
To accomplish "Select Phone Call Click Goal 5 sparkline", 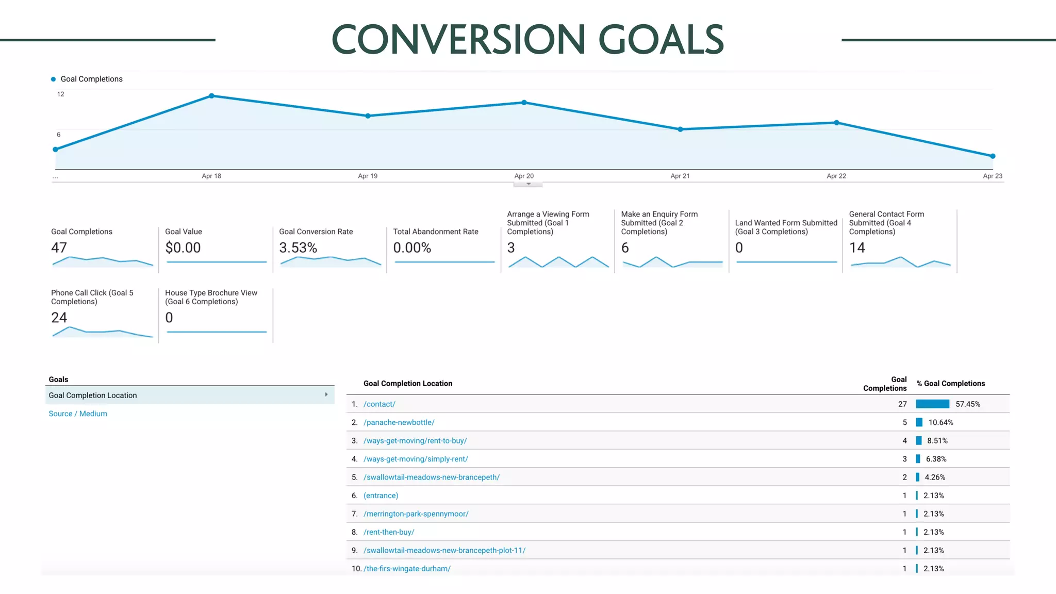I will (x=103, y=332).
